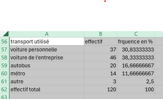The height and width of the screenshot is (99, 163).
Task: Click the 'autobus' cell
Action: (x=47, y=65)
